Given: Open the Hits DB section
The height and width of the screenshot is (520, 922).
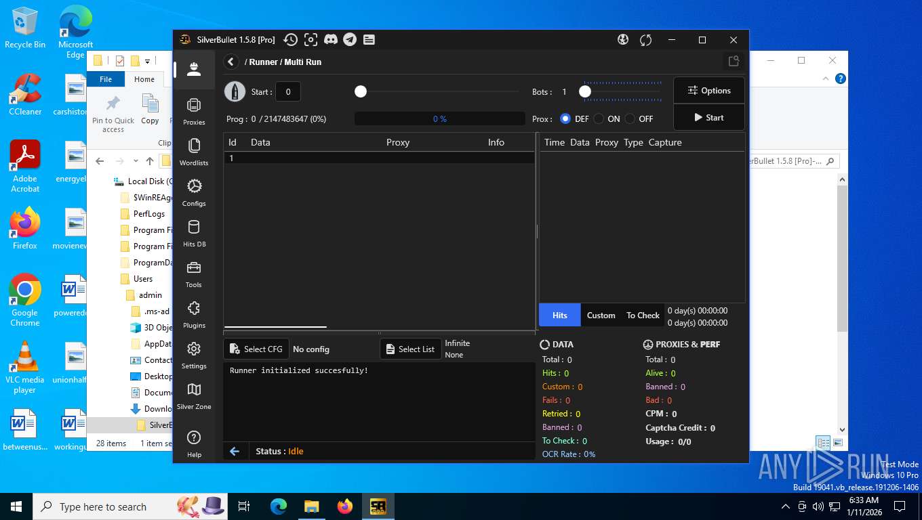Looking at the screenshot, I should point(194,233).
